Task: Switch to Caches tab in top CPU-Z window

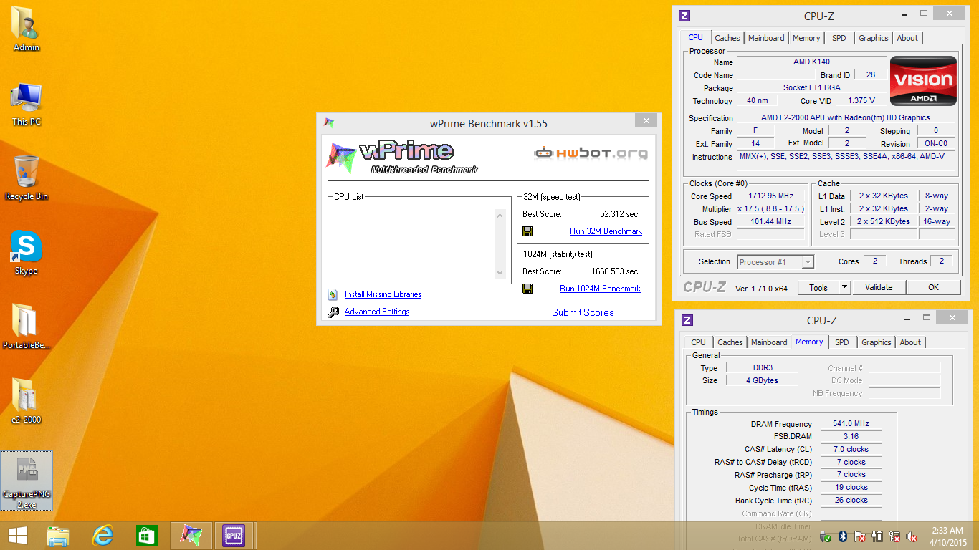Action: pos(727,38)
